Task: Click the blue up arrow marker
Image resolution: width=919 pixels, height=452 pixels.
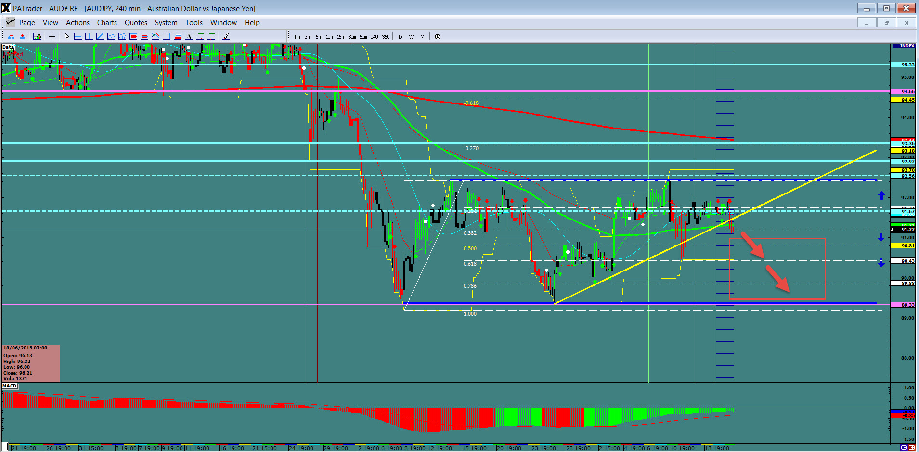Action: (x=881, y=195)
